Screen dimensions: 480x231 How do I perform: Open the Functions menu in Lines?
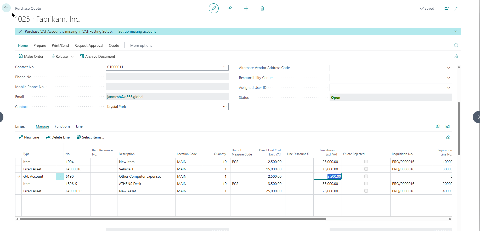point(62,126)
